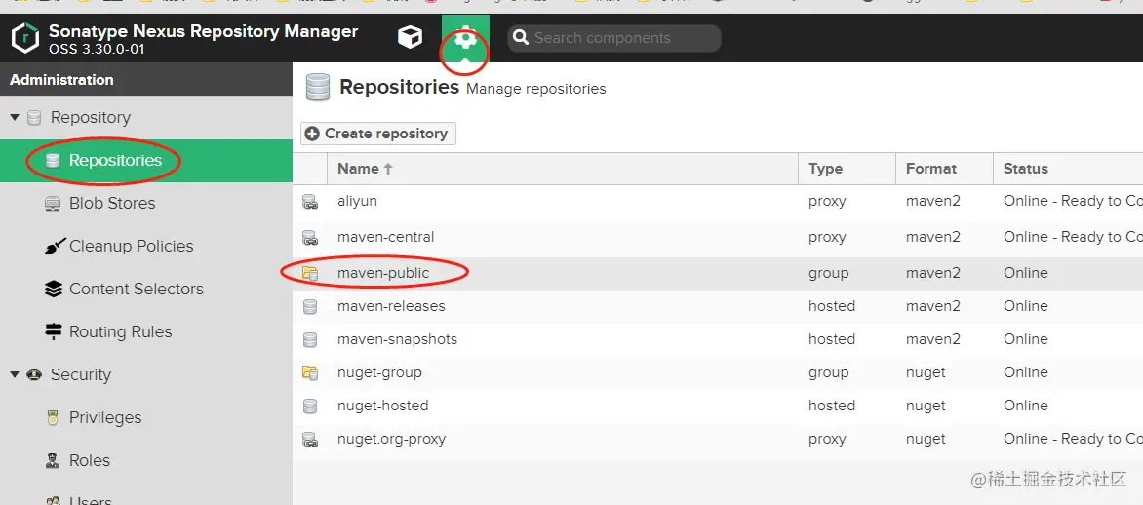Click the nuget.org-proxy repository icon

(310, 439)
